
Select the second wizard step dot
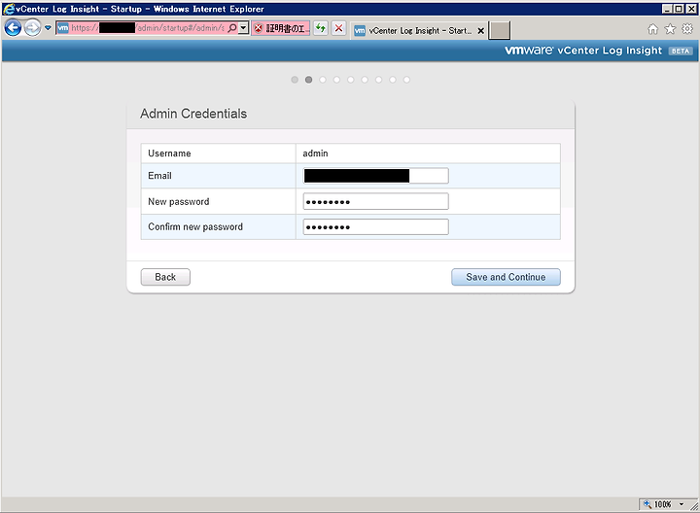(x=308, y=80)
